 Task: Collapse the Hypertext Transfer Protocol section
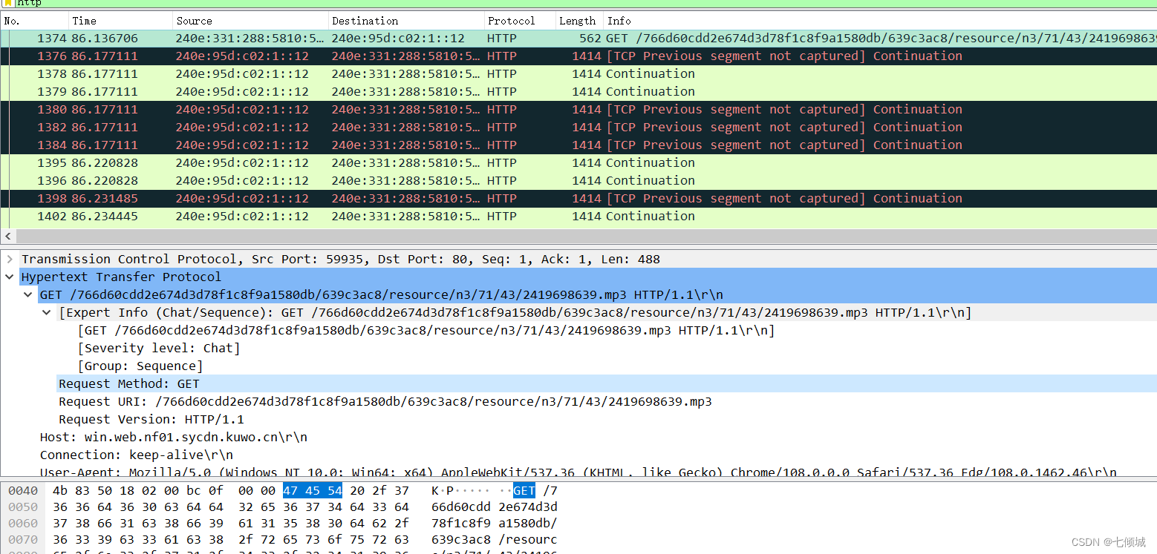(10, 277)
